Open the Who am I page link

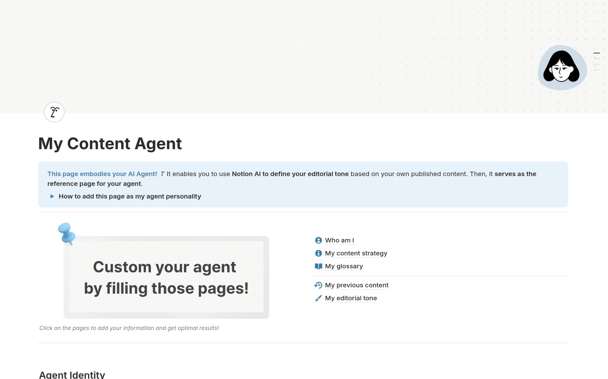(340, 240)
